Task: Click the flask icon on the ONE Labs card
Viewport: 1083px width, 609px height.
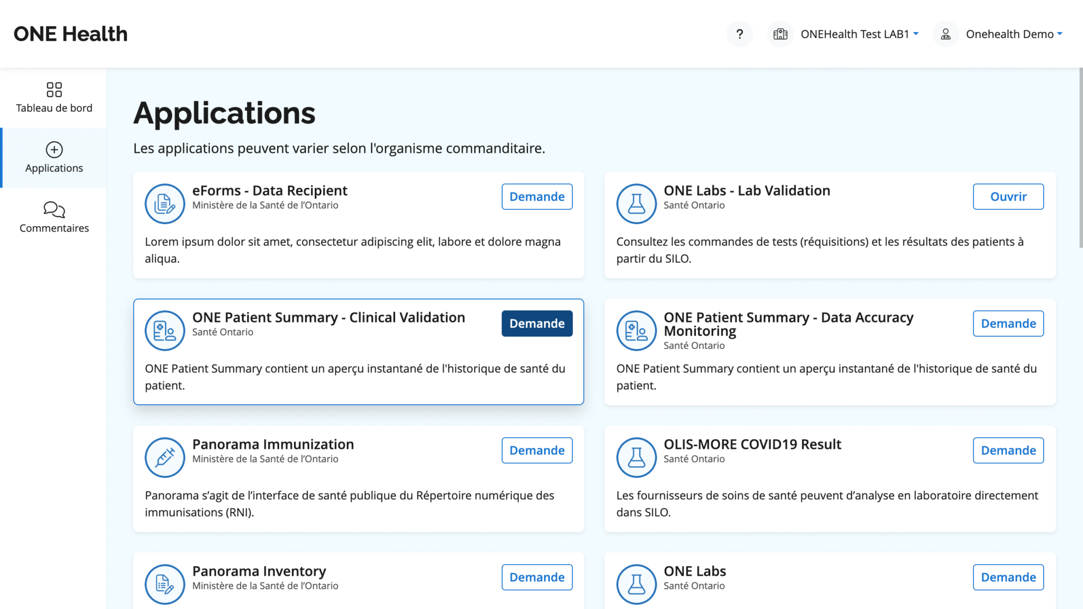Action: (x=636, y=584)
